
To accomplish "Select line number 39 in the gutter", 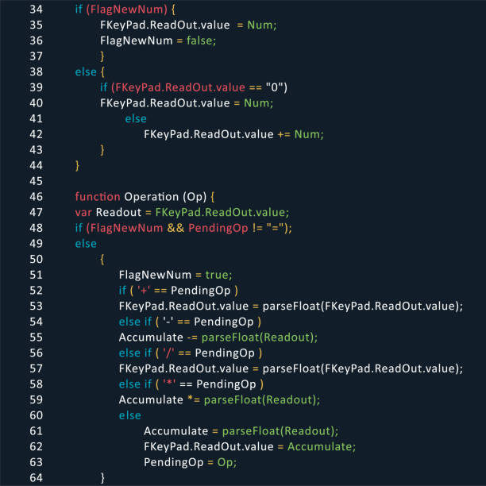I will tap(37, 87).
